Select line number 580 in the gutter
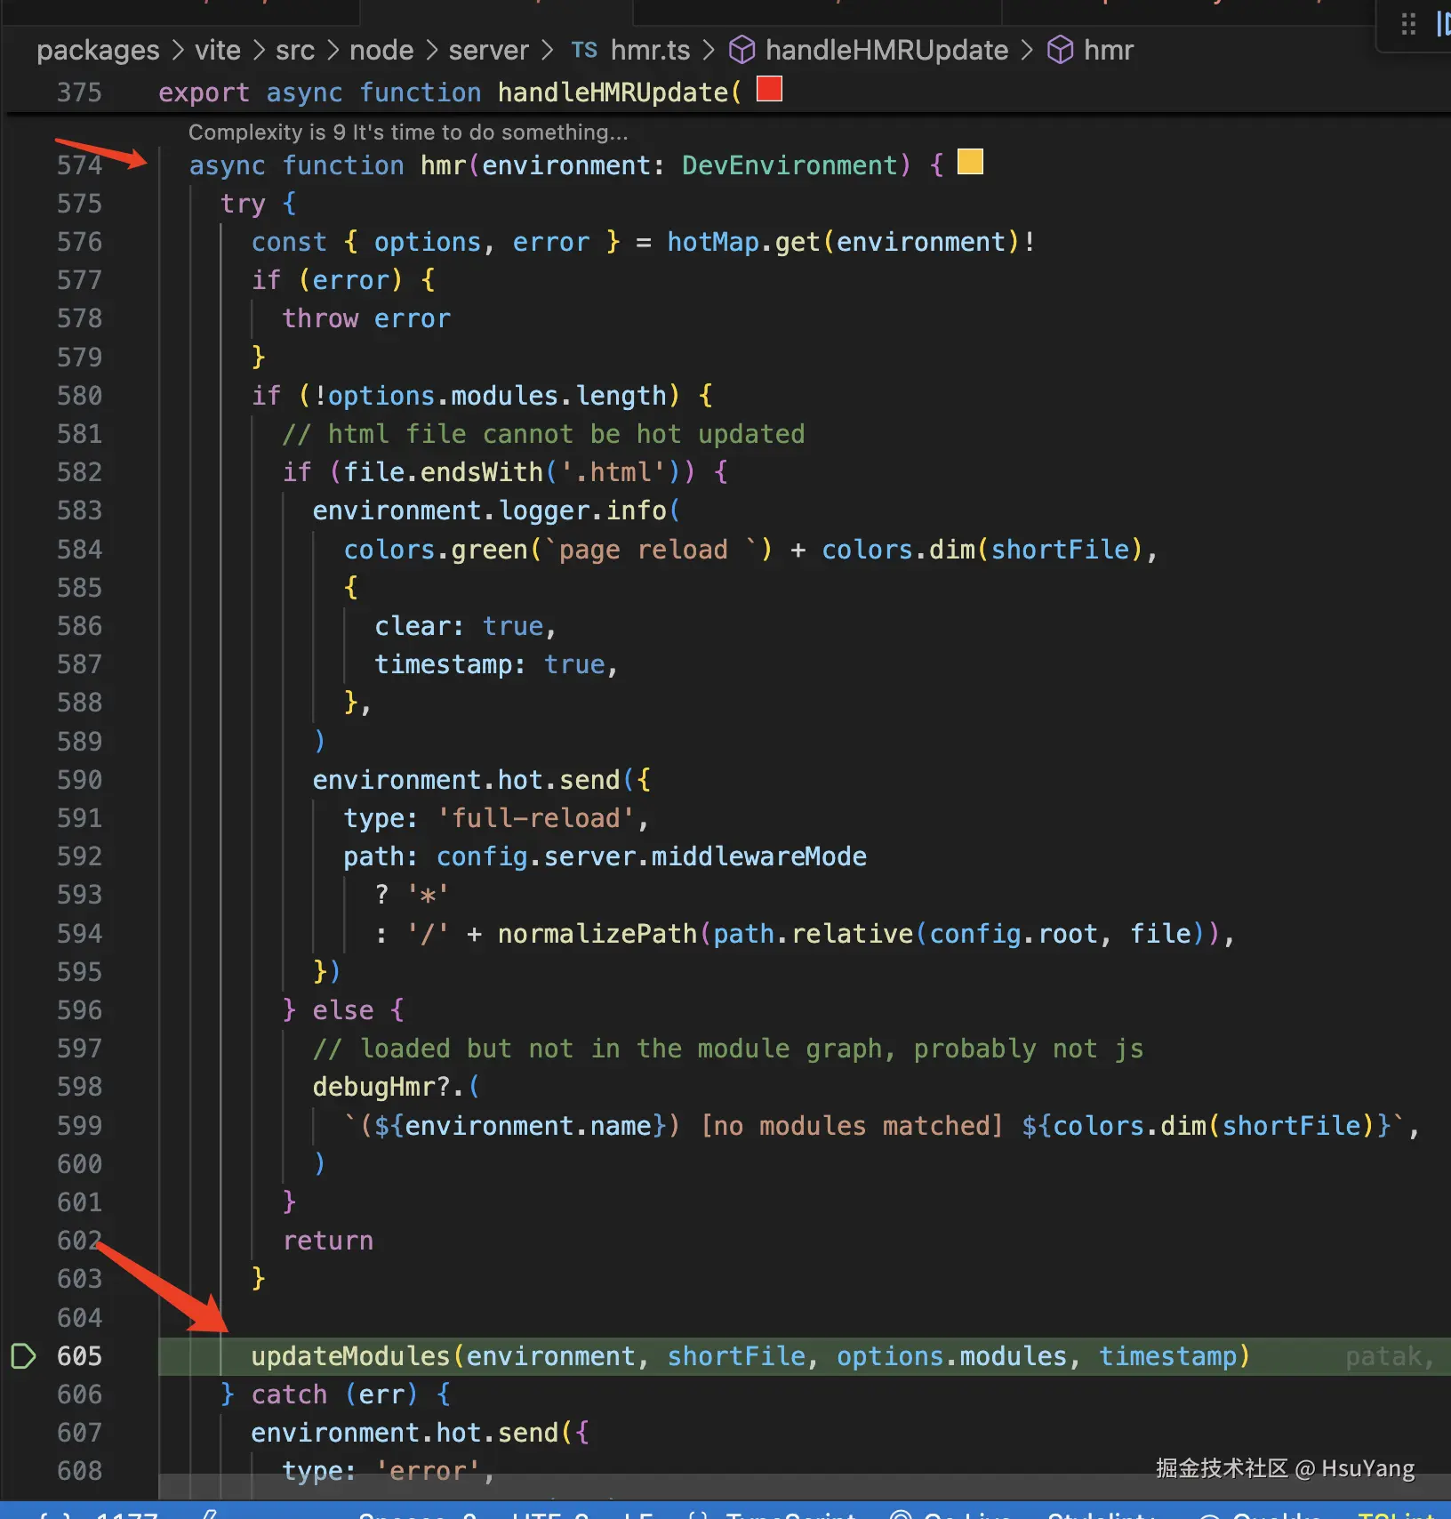The width and height of the screenshot is (1451, 1519). (x=79, y=396)
